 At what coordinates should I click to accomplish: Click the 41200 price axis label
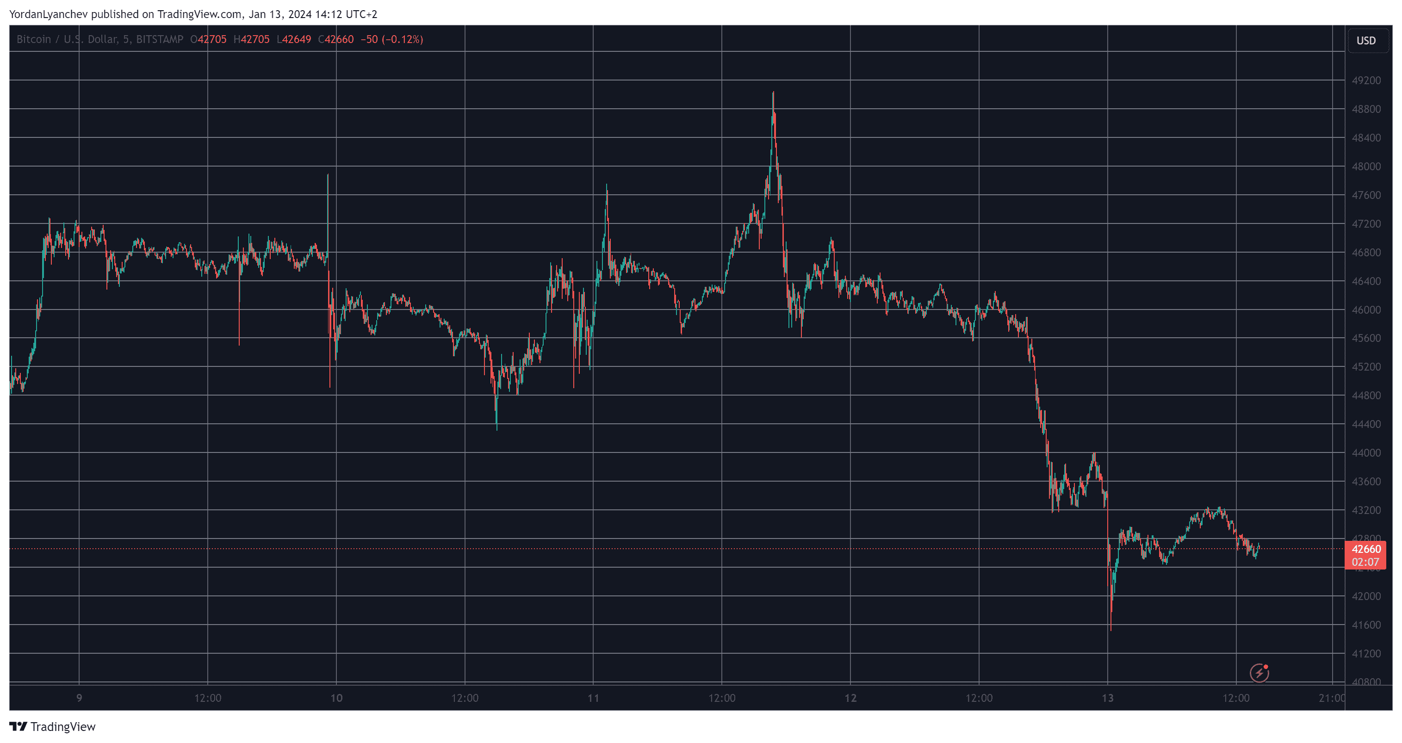1366,654
